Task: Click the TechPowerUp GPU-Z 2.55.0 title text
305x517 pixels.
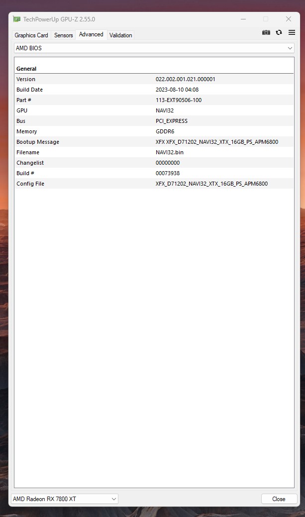Action: coord(59,19)
